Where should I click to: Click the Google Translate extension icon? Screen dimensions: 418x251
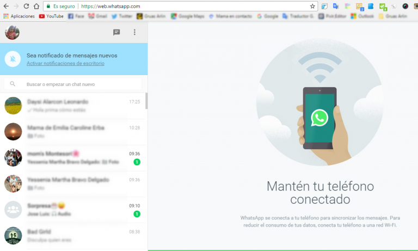pyautogui.click(x=336, y=6)
